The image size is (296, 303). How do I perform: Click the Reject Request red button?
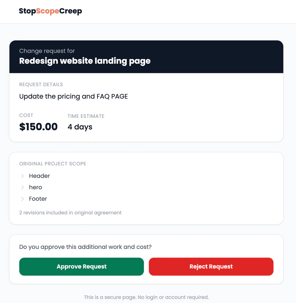pyautogui.click(x=211, y=267)
